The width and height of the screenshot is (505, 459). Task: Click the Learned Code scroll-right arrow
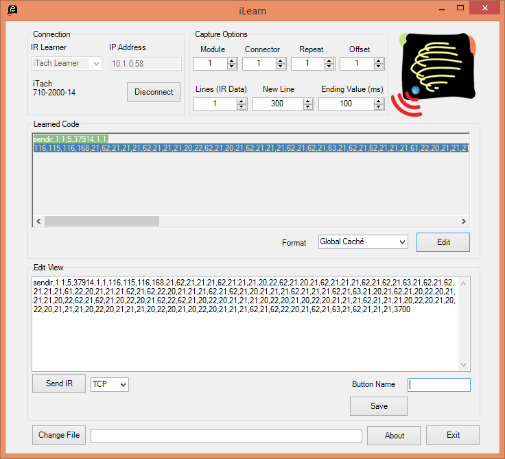point(463,222)
